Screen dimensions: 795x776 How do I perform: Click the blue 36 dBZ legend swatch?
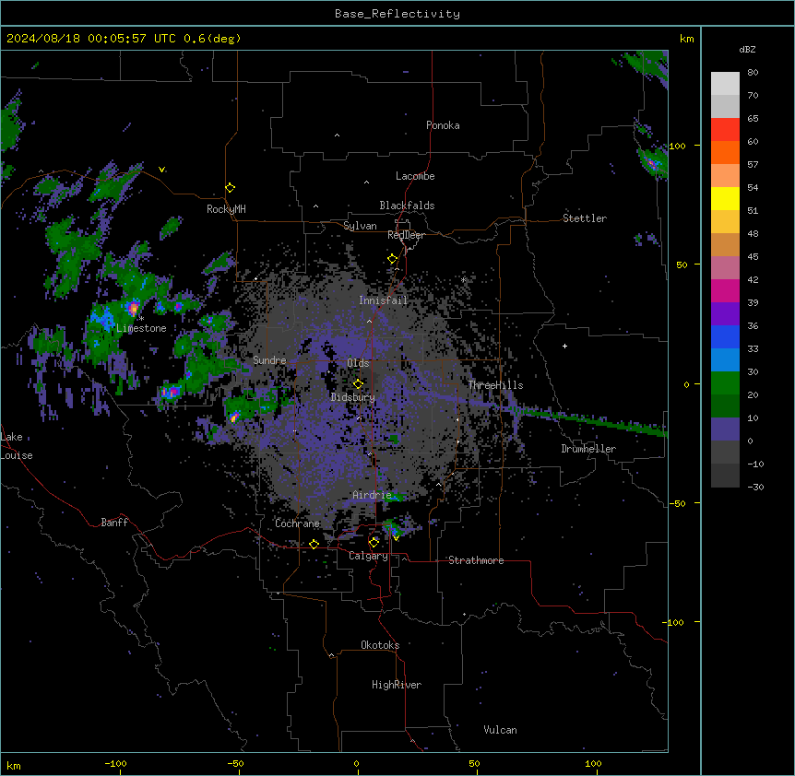725,336
